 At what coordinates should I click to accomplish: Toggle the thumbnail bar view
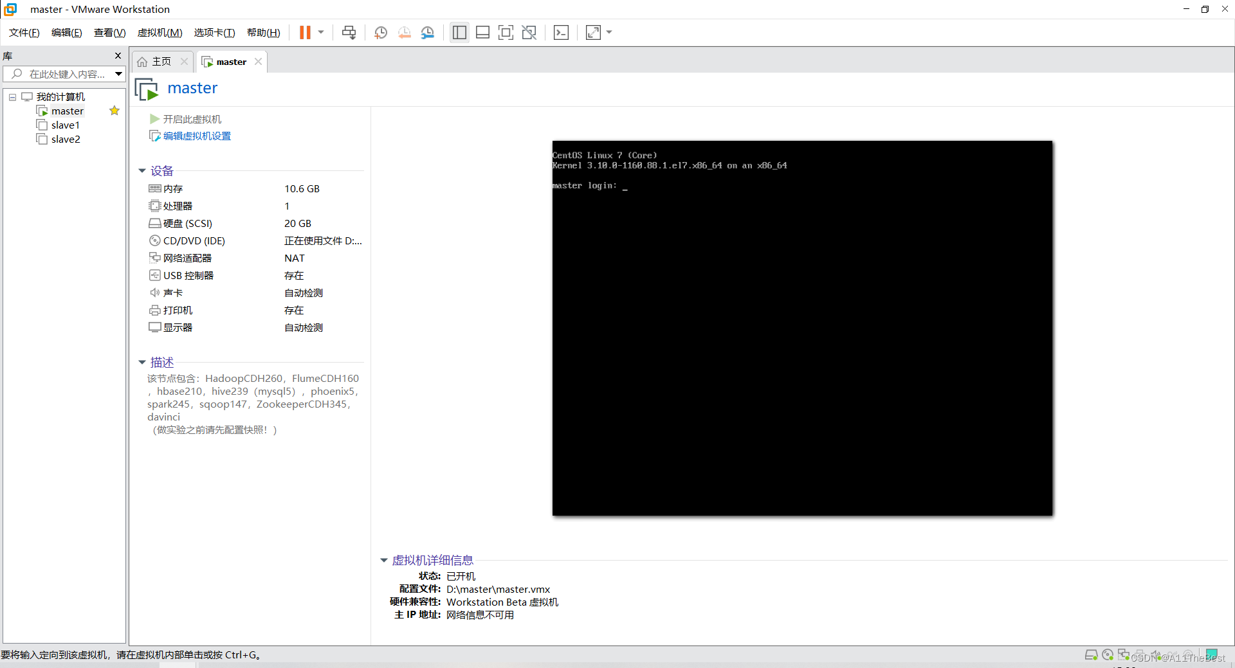point(482,32)
